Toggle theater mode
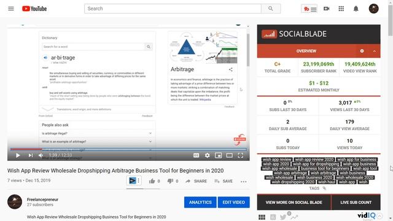Image resolution: width=393 pixels, height=221 pixels. click(x=229, y=155)
